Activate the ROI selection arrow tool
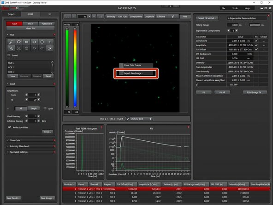273x205 pixels. coord(11,48)
